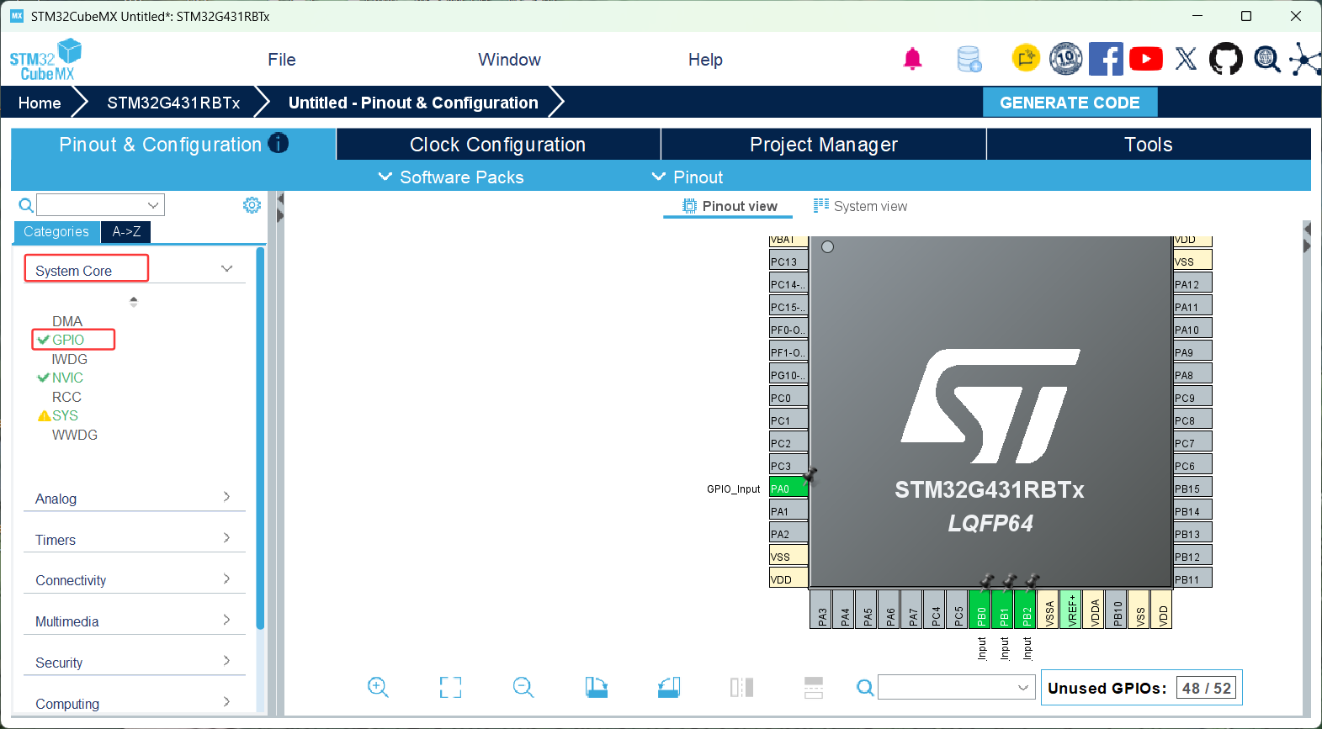This screenshot has width=1322, height=729.
Task: Click the info icon on Pinout & Configuration
Action: coord(279,143)
